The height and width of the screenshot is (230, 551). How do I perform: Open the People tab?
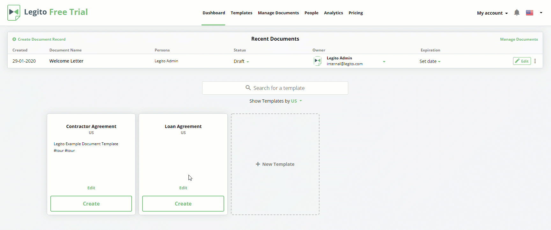coord(312,13)
